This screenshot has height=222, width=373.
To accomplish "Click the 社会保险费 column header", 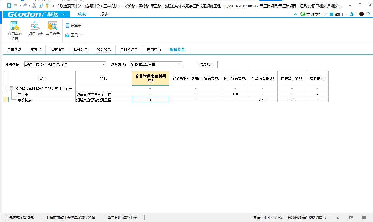I will [x=263, y=78].
